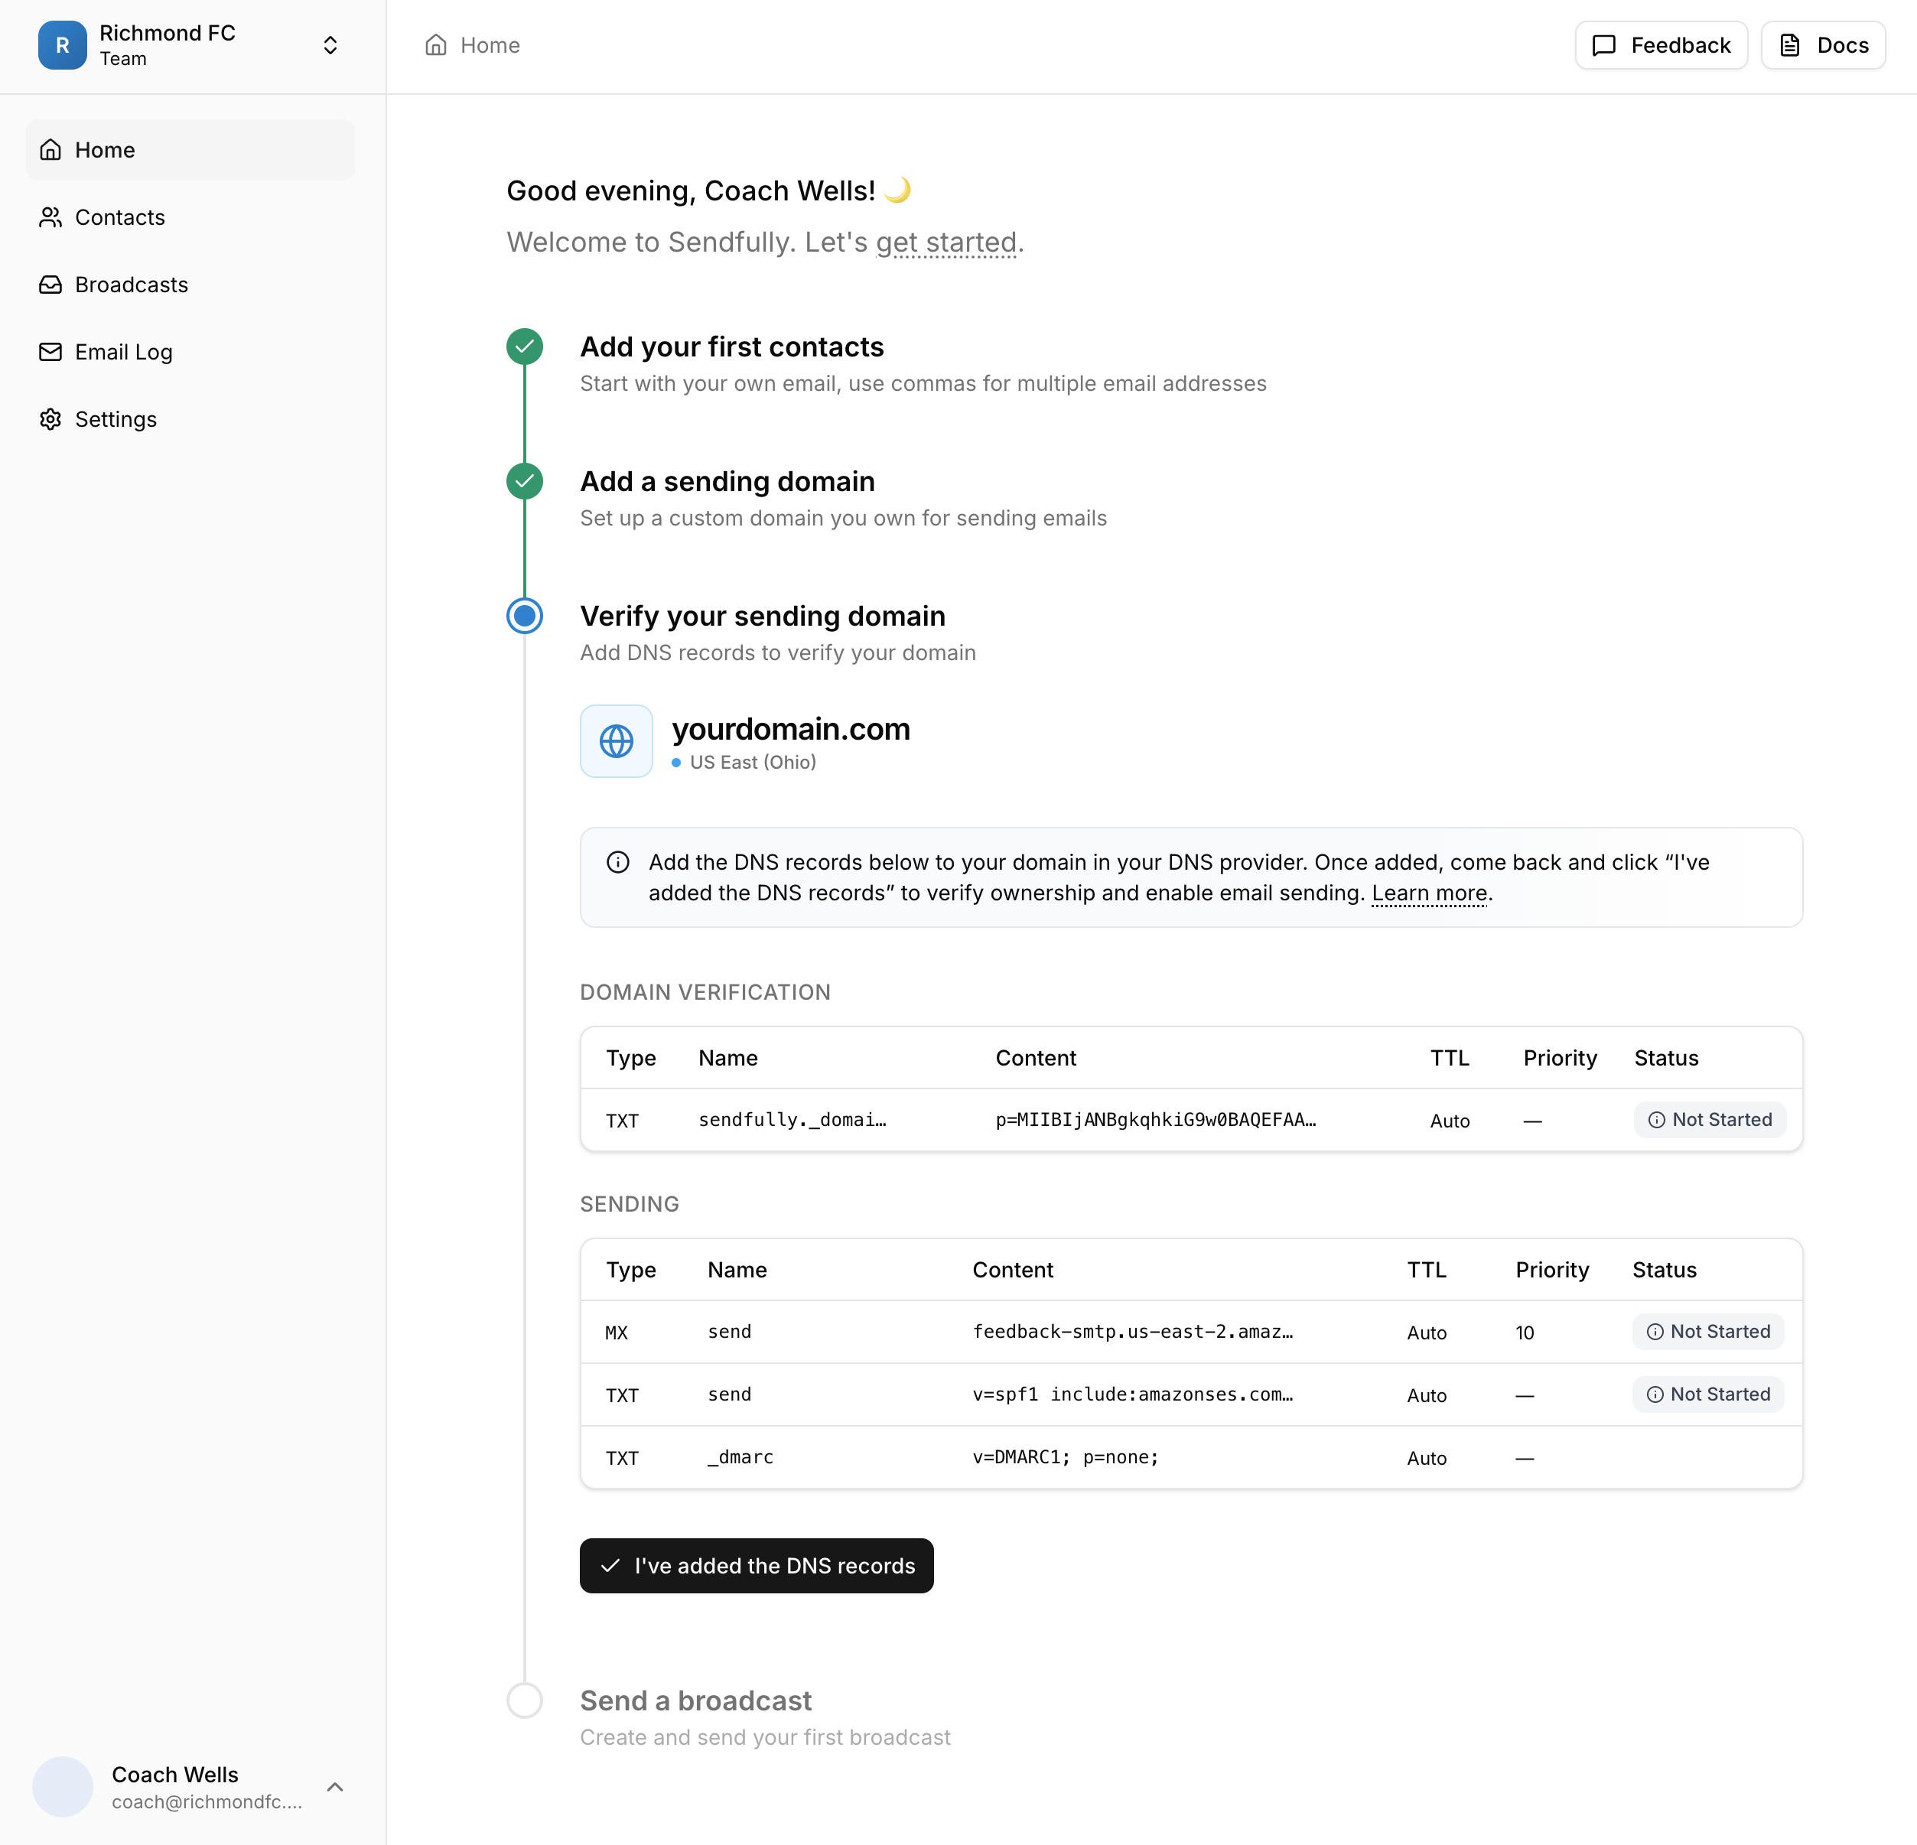Click the Home icon in breadcrumb

tap(436, 45)
